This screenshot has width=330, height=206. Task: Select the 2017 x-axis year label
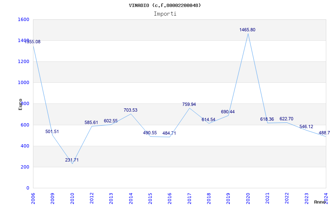click(189, 198)
